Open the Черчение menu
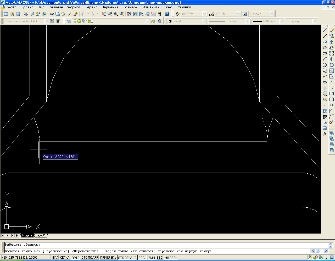335x261 pixels. tap(110, 7)
